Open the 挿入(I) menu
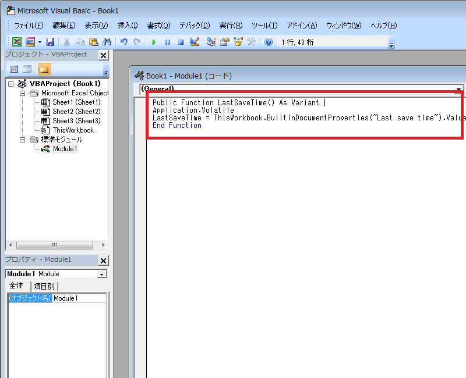This screenshot has width=466, height=378. 128,26
